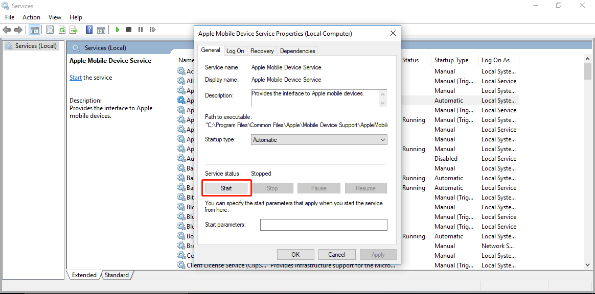Click the Stop Service square toolbar icon
The width and height of the screenshot is (595, 294).
(x=129, y=30)
